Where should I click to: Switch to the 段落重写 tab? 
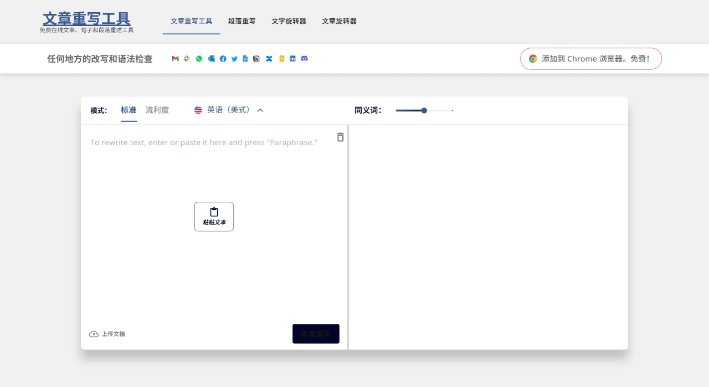(242, 21)
